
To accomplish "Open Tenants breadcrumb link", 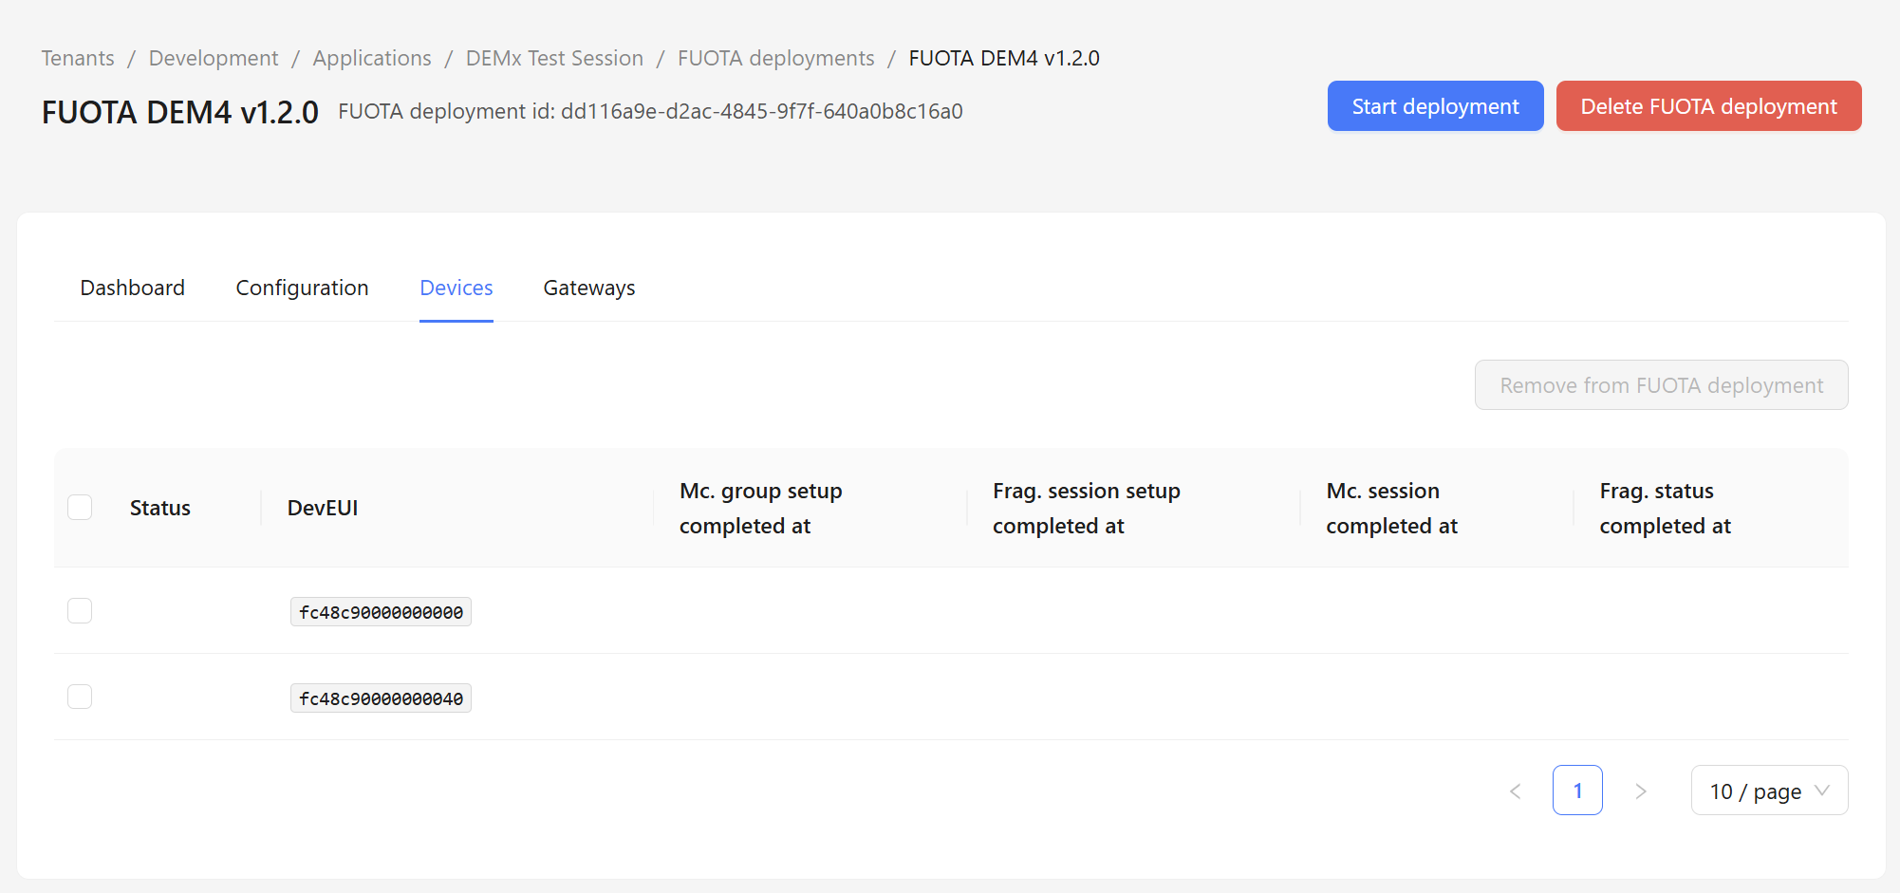I will point(78,58).
